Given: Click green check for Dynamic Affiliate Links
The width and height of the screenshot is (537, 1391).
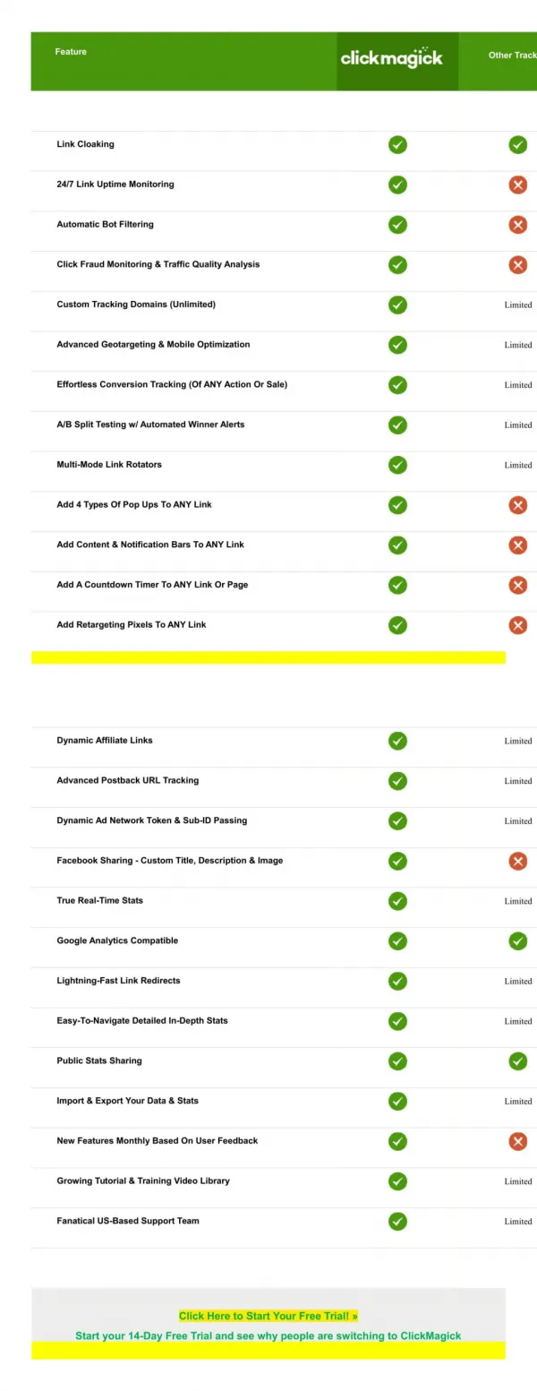Looking at the screenshot, I should tap(397, 741).
